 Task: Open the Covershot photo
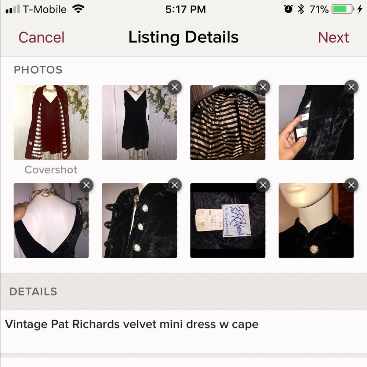(x=51, y=122)
